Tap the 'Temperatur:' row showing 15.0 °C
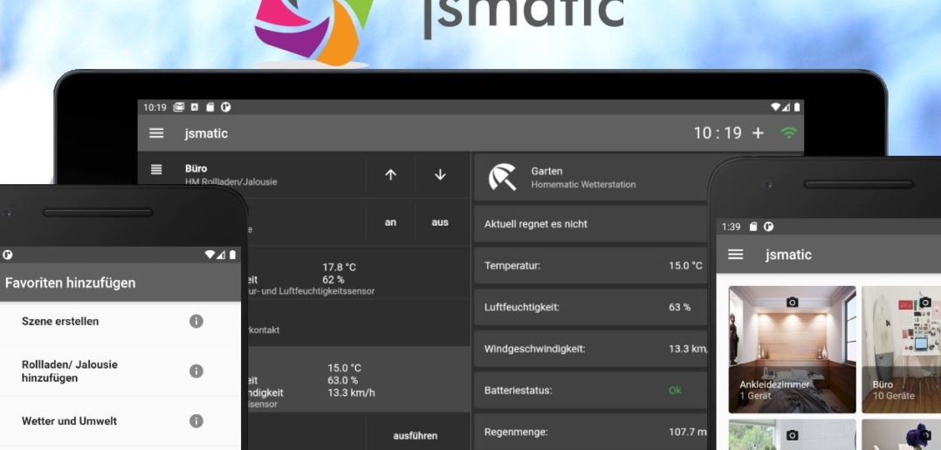Screen dimensions: 941x450 (x=590, y=265)
